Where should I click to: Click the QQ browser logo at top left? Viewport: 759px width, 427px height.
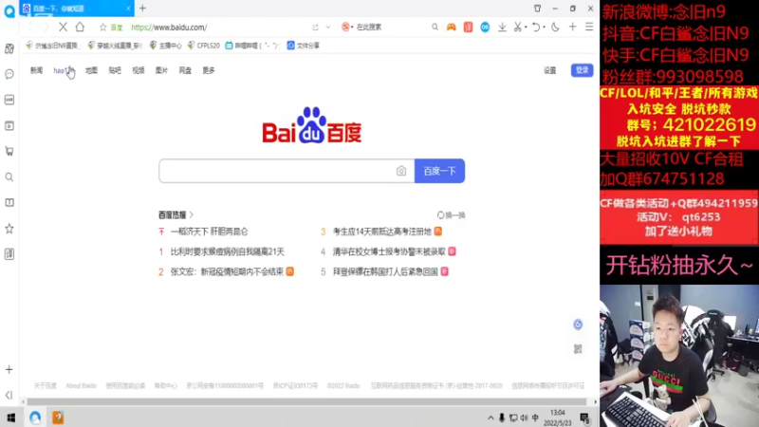[9, 10]
